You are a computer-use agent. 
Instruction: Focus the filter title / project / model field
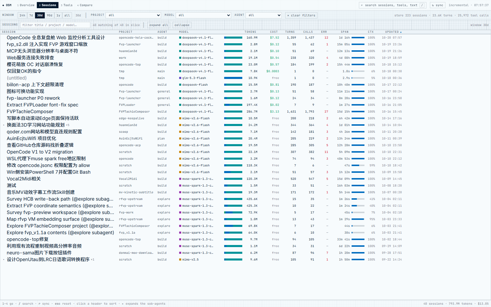pos(55,25)
